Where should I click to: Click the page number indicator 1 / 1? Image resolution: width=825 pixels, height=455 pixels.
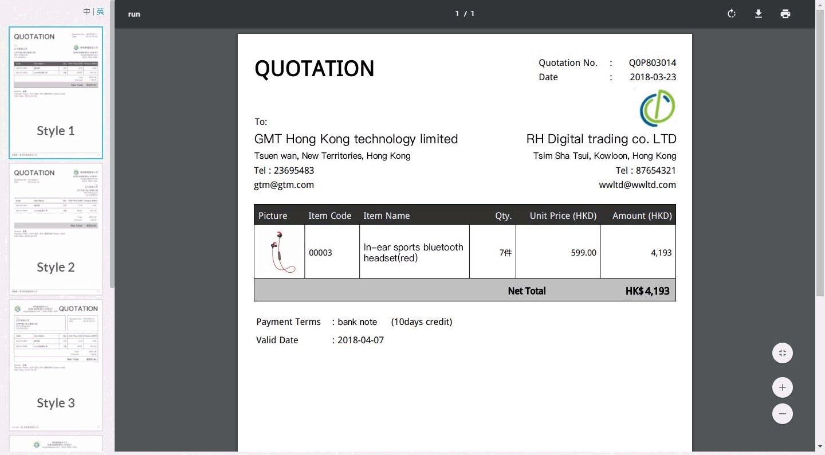[465, 14]
